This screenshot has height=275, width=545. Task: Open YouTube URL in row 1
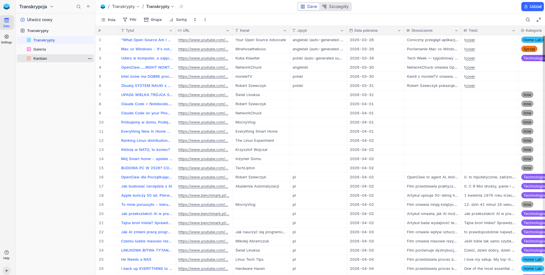[x=203, y=40]
